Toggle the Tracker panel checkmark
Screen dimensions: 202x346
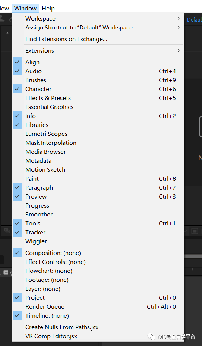tap(17, 233)
